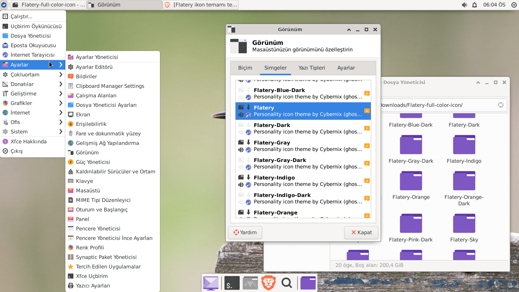The width and height of the screenshot is (519, 292).
Task: Click the Yazıcı Ayarları printer icon
Action: click(x=71, y=286)
